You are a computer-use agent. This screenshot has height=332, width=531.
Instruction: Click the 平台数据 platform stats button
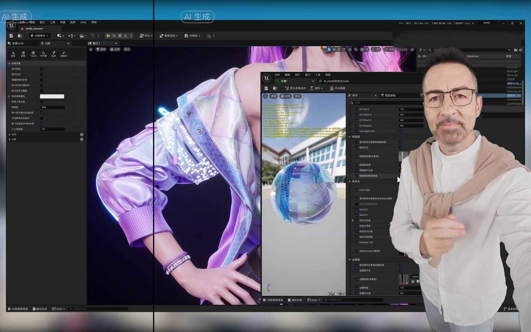pyautogui.click(x=337, y=88)
